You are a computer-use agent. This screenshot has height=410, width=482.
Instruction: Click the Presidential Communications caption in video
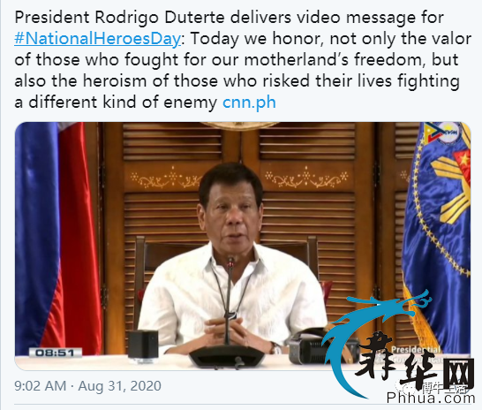tap(417, 354)
